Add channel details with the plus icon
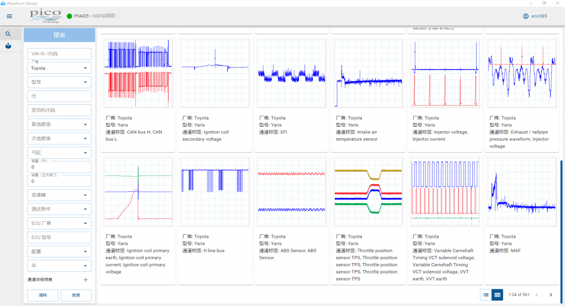This screenshot has width=565, height=306. pyautogui.click(x=86, y=280)
